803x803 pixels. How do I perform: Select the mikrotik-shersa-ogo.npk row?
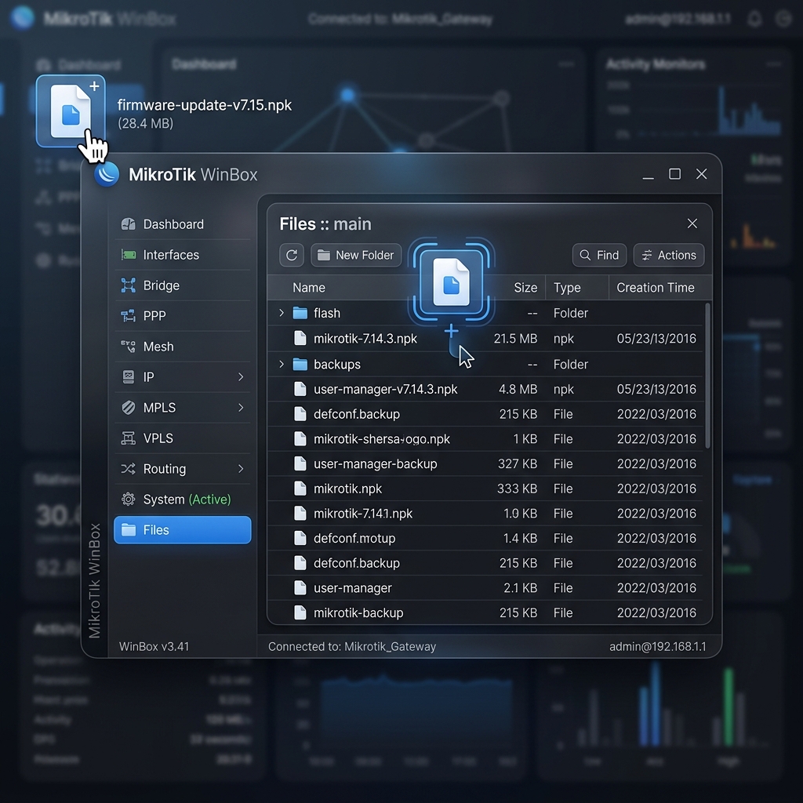[485, 439]
